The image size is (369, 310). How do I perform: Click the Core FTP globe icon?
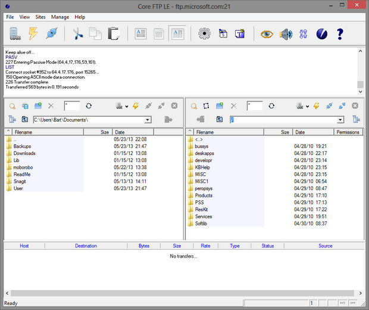[x=322, y=34]
